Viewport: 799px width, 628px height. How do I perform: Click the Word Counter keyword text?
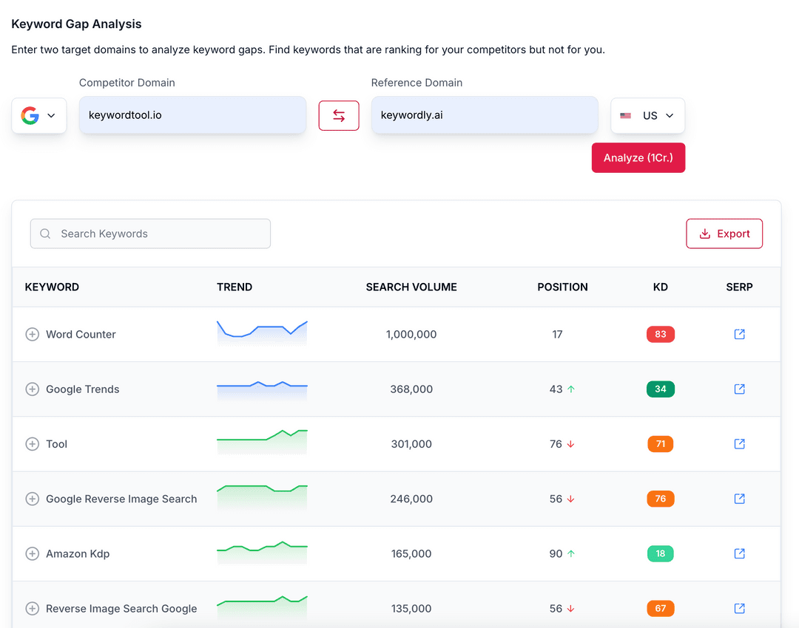[81, 335]
